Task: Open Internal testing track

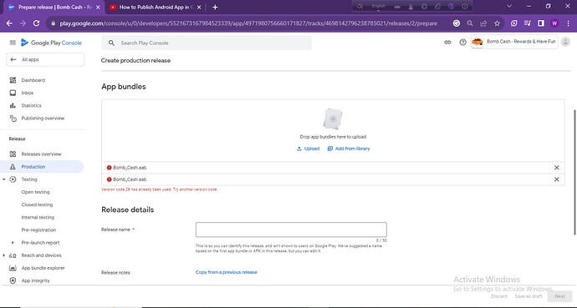Action: pos(38,217)
